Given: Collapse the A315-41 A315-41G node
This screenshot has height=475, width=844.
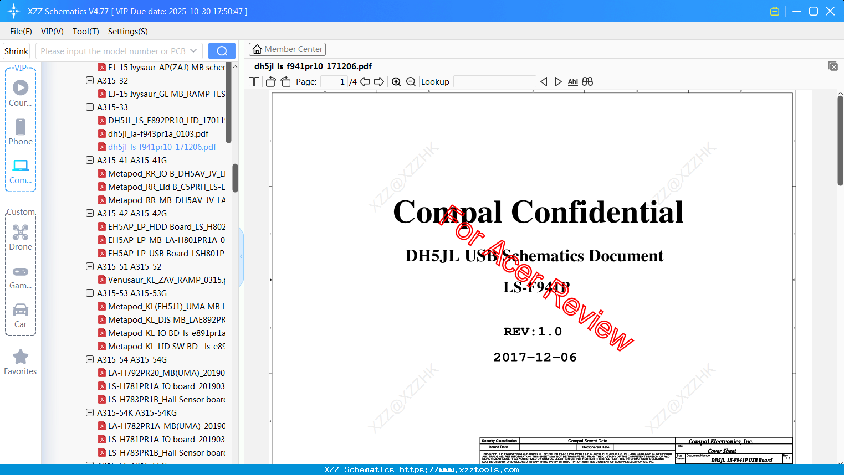Looking at the screenshot, I should pos(90,160).
